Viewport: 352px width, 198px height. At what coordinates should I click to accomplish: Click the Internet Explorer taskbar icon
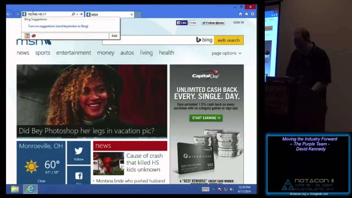point(30,189)
